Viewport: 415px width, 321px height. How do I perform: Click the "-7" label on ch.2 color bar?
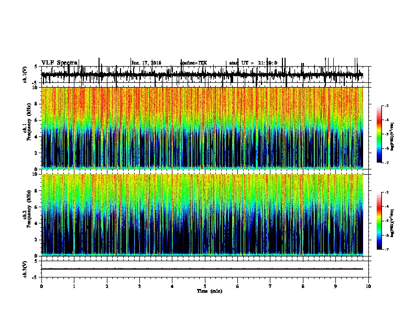(x=387, y=249)
